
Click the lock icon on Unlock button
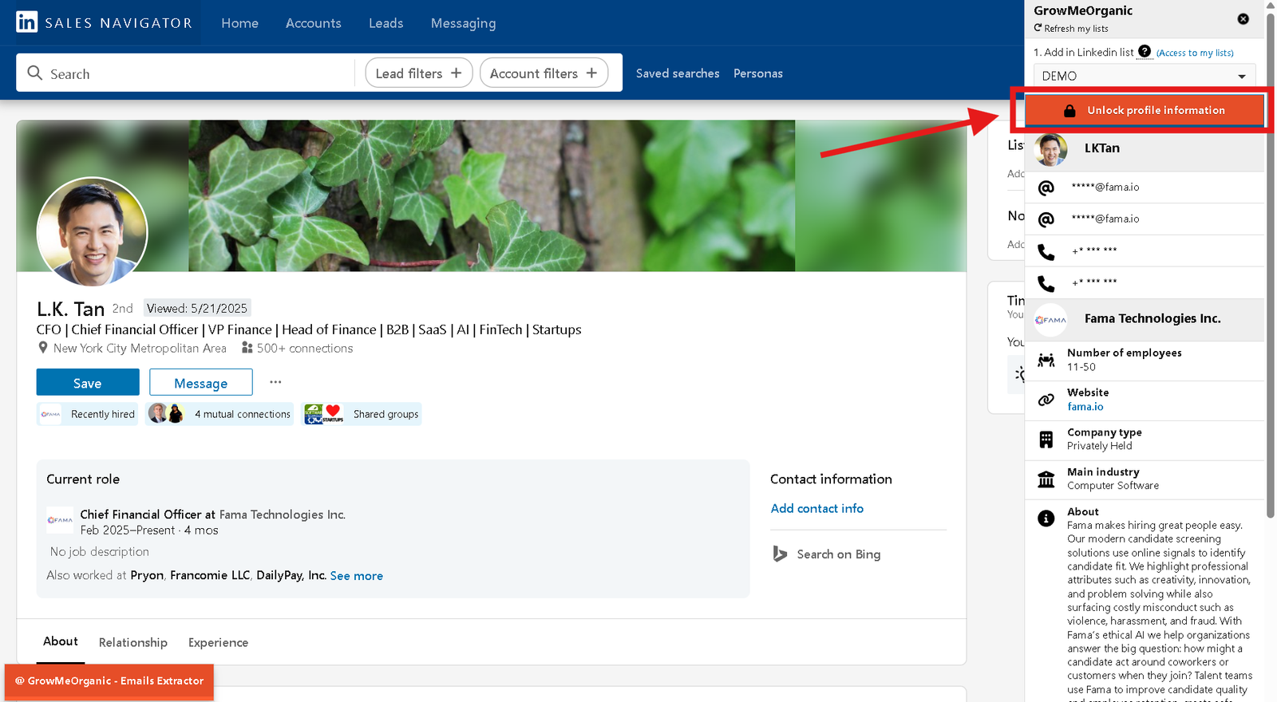point(1069,111)
